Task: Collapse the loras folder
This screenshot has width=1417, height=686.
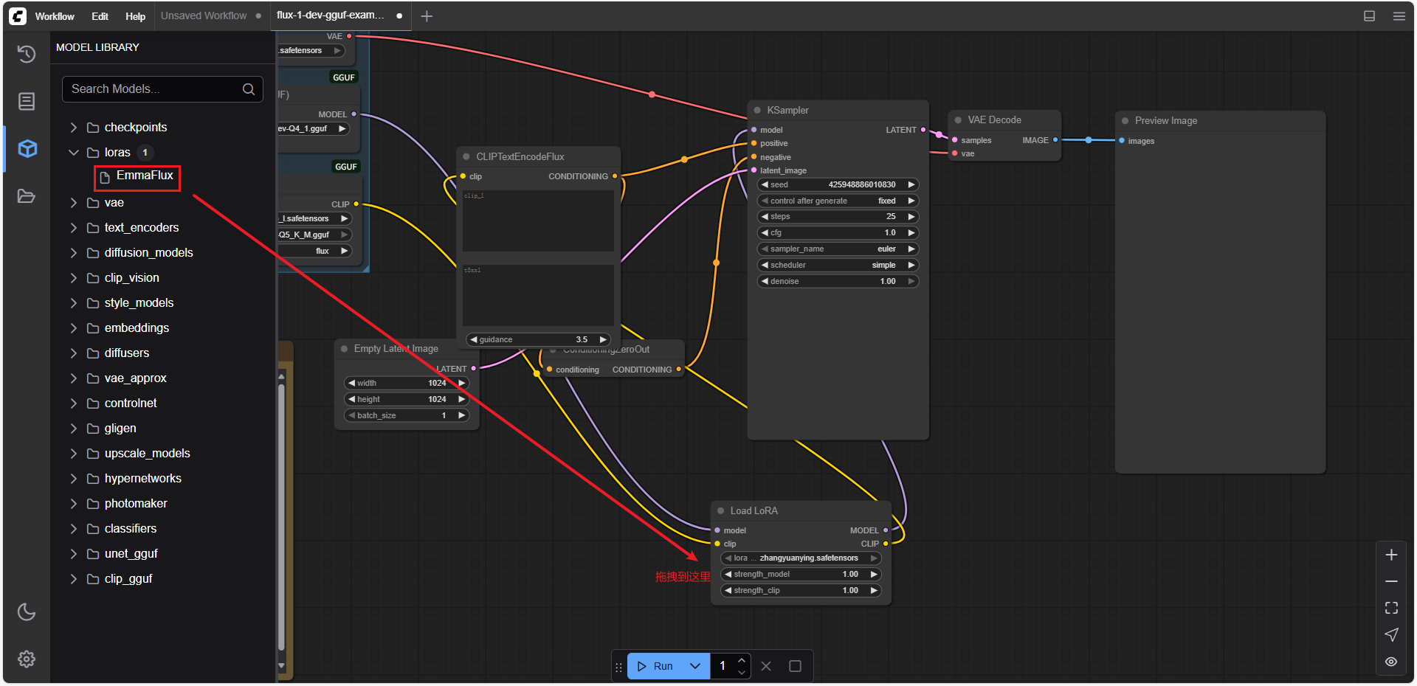Action: pos(74,153)
